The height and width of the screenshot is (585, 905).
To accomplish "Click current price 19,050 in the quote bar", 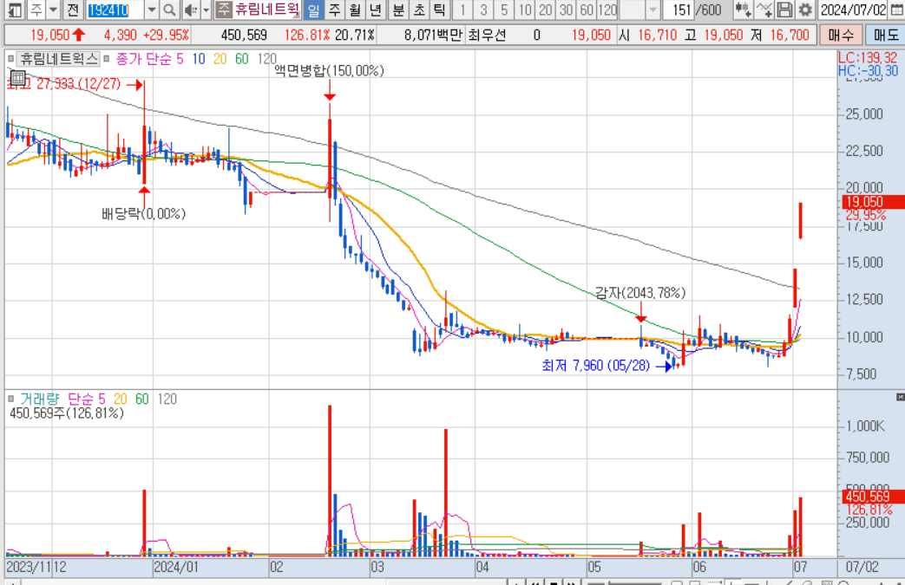I will [x=50, y=36].
